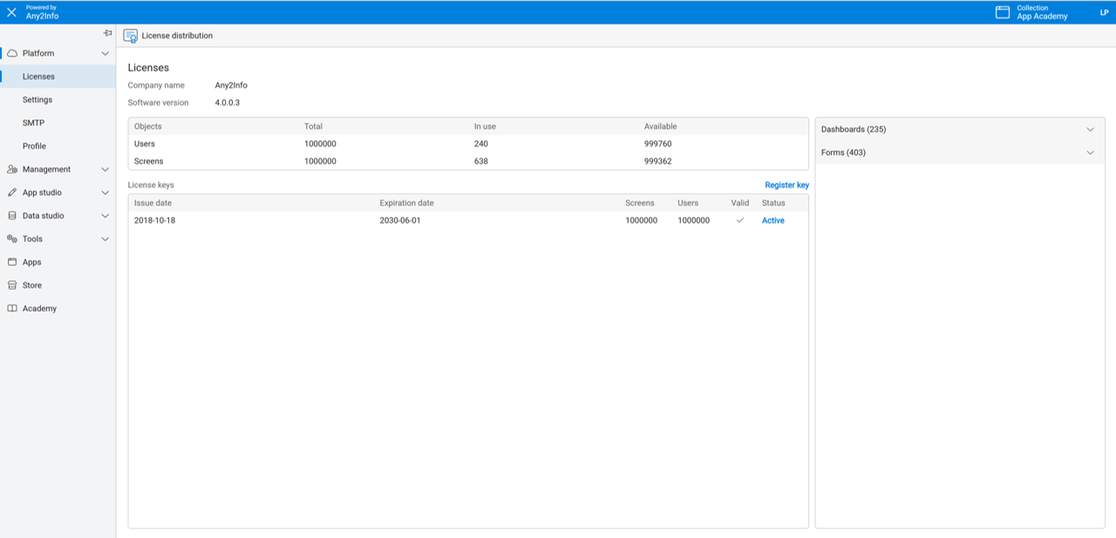Click the Apps icon in sidebar
Viewport: 1116px width, 538px height.
[12, 262]
